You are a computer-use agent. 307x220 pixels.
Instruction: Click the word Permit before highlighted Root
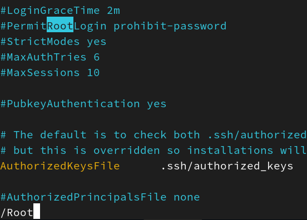(27, 26)
